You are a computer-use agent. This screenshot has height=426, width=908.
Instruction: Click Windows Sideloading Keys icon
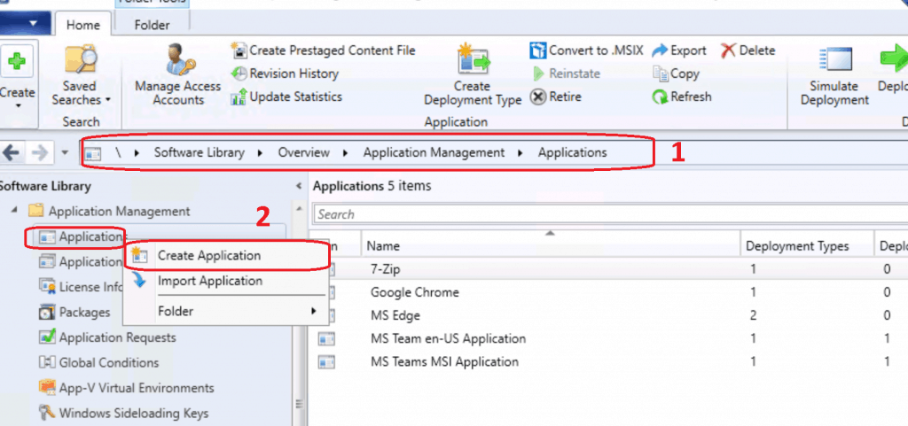(x=47, y=414)
